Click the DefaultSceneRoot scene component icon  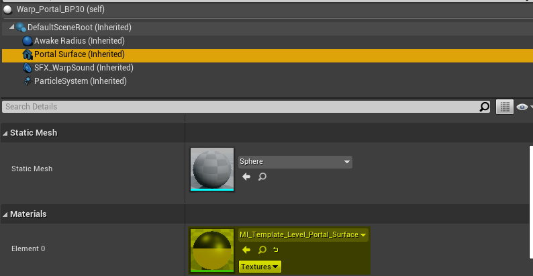click(21, 27)
